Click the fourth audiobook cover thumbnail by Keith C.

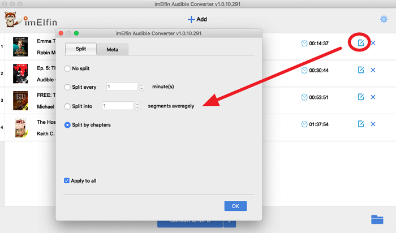tap(20, 128)
